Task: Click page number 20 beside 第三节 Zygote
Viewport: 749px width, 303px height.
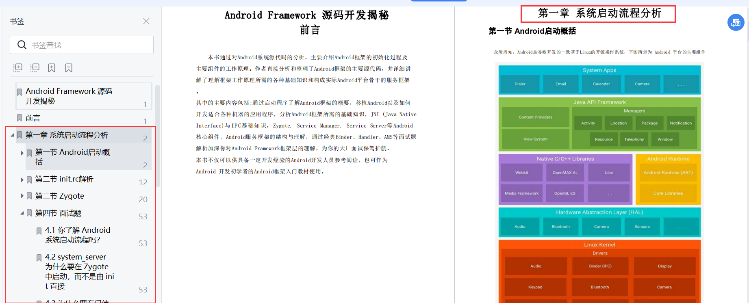Action: [143, 199]
